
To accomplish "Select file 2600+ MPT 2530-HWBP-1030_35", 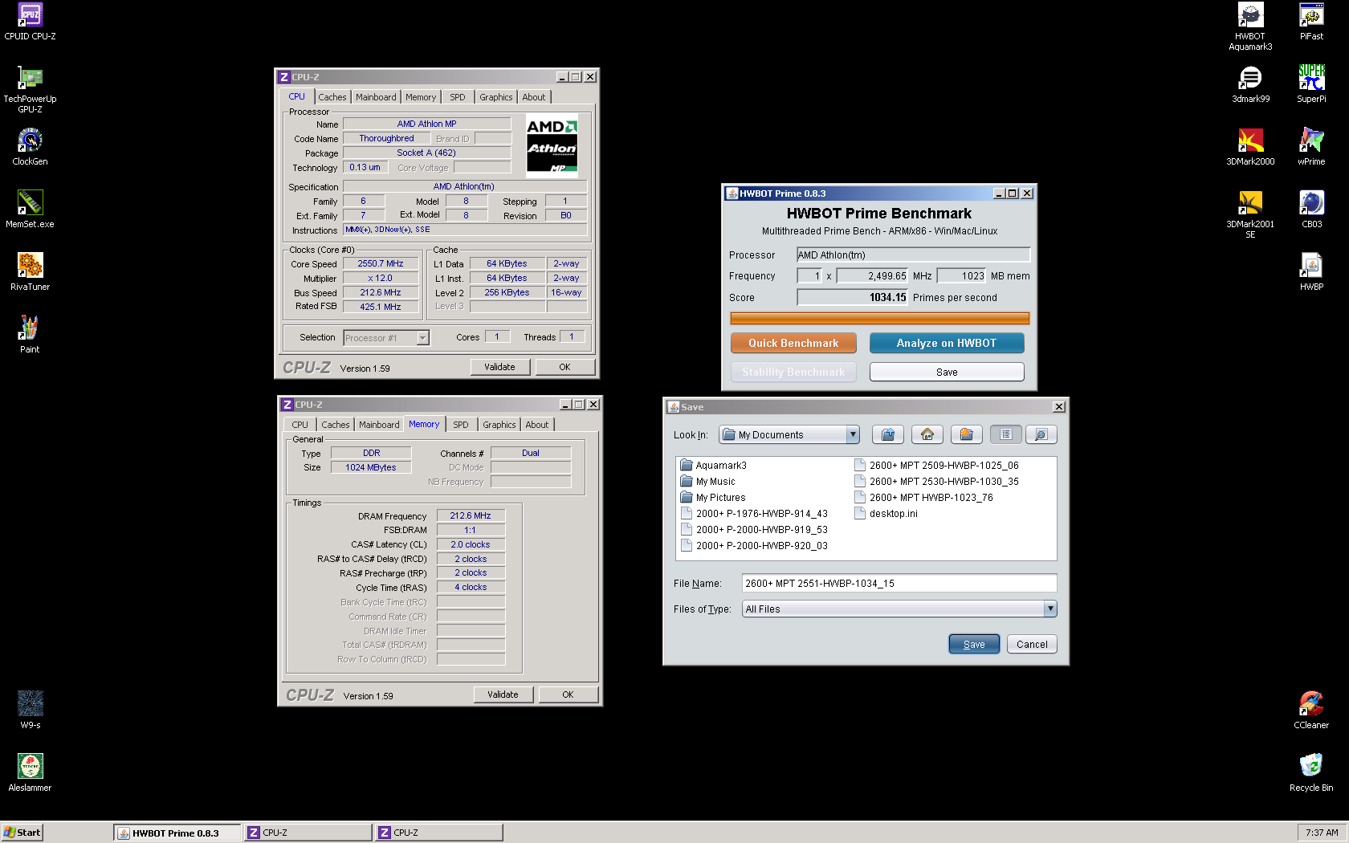I will tap(936, 481).
